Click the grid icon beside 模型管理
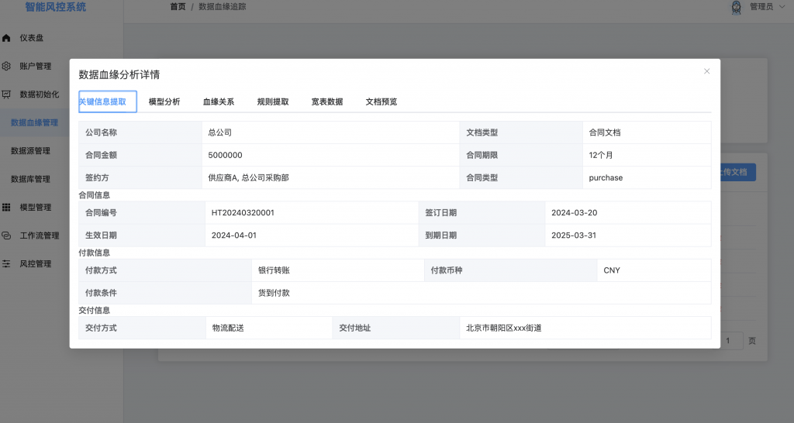 tap(6, 208)
